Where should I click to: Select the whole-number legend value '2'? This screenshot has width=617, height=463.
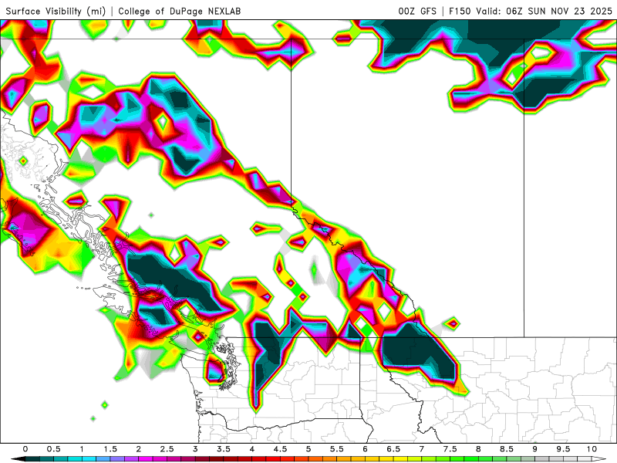pyautogui.click(x=139, y=449)
